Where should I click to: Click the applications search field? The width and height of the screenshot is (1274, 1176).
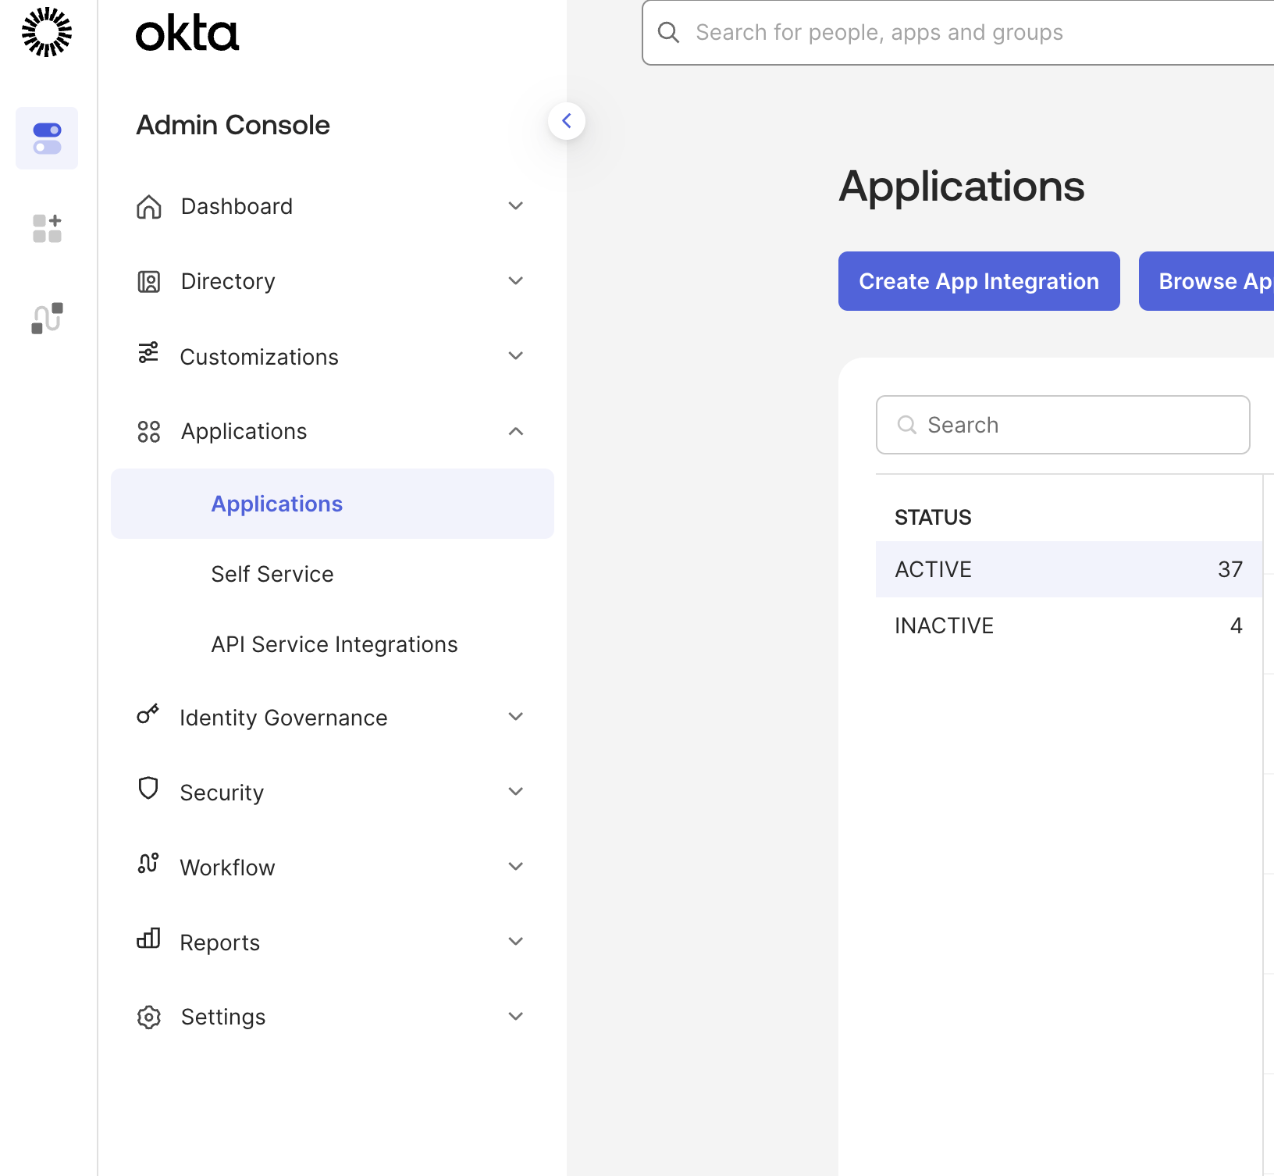point(1062,425)
